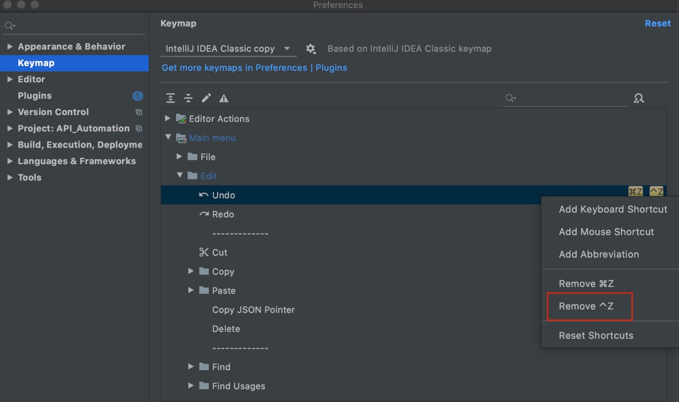The image size is (679, 402).
Task: Expand the Project: API_Automation section arrow
Action: pos(10,128)
